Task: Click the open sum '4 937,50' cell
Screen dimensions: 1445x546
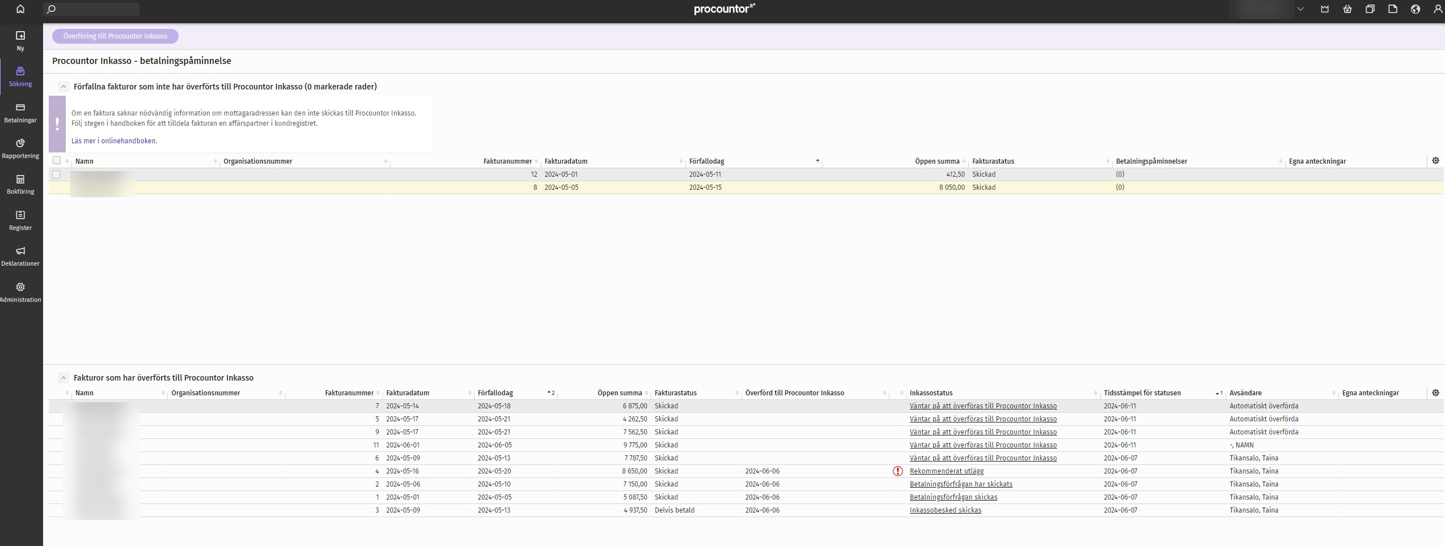Action: pos(635,510)
